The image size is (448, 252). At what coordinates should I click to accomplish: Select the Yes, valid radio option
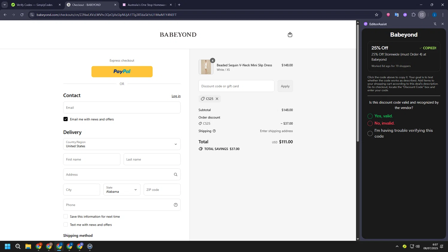click(370, 116)
